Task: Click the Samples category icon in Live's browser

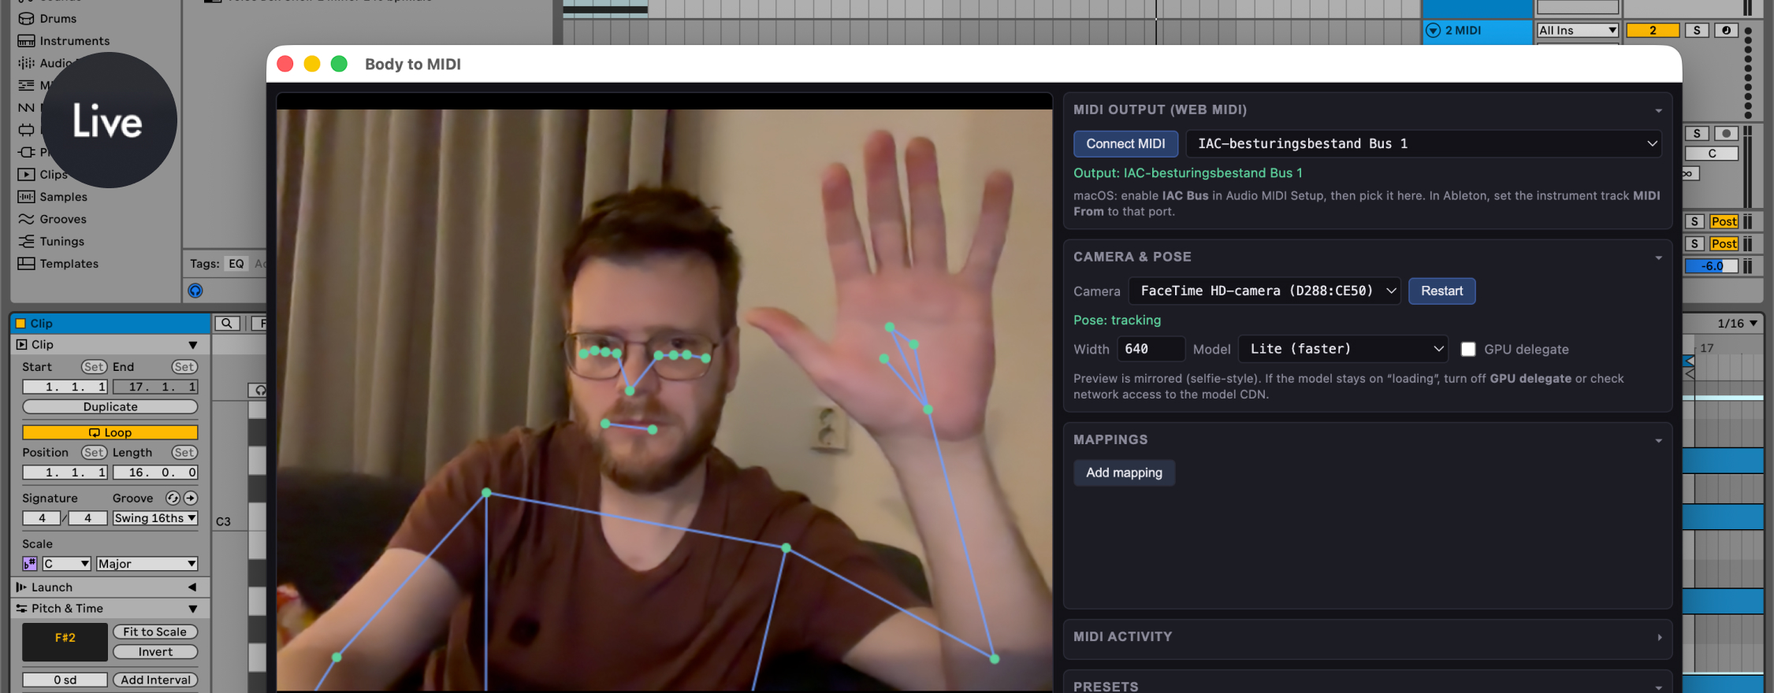Action: tap(26, 197)
